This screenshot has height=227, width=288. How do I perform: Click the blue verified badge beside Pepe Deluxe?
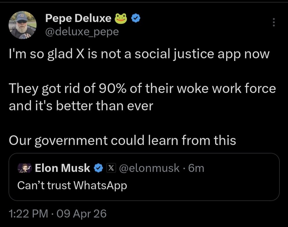pos(136,19)
